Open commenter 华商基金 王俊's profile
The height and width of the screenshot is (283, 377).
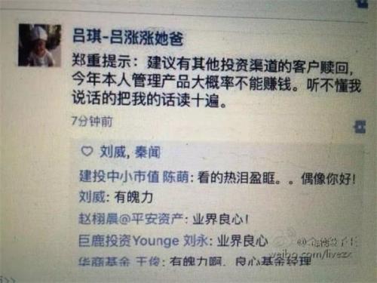point(120,261)
